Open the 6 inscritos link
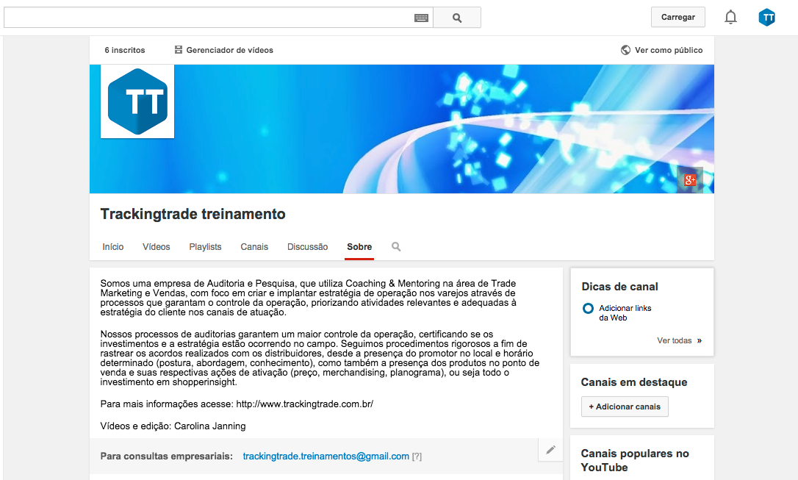Viewport: 798px width, 480px height. click(x=125, y=50)
